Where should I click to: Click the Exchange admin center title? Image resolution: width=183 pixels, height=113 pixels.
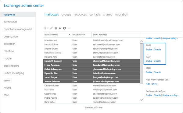click(24, 5)
